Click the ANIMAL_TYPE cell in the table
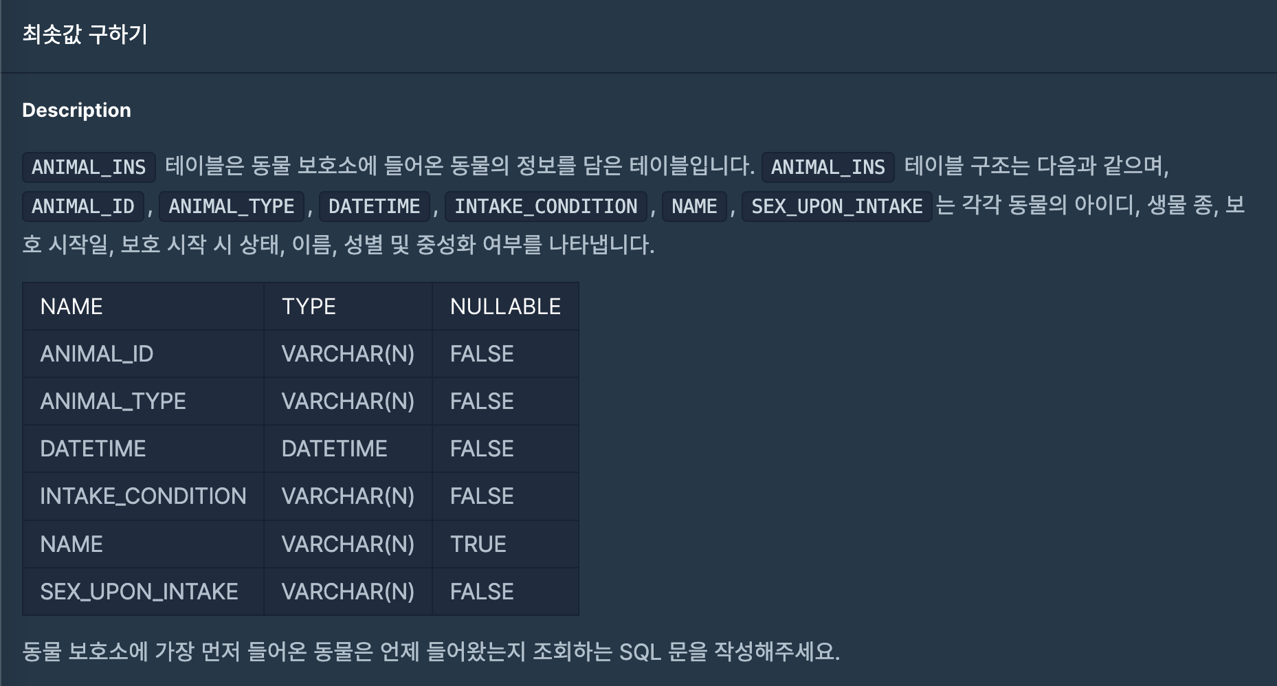 [113, 401]
